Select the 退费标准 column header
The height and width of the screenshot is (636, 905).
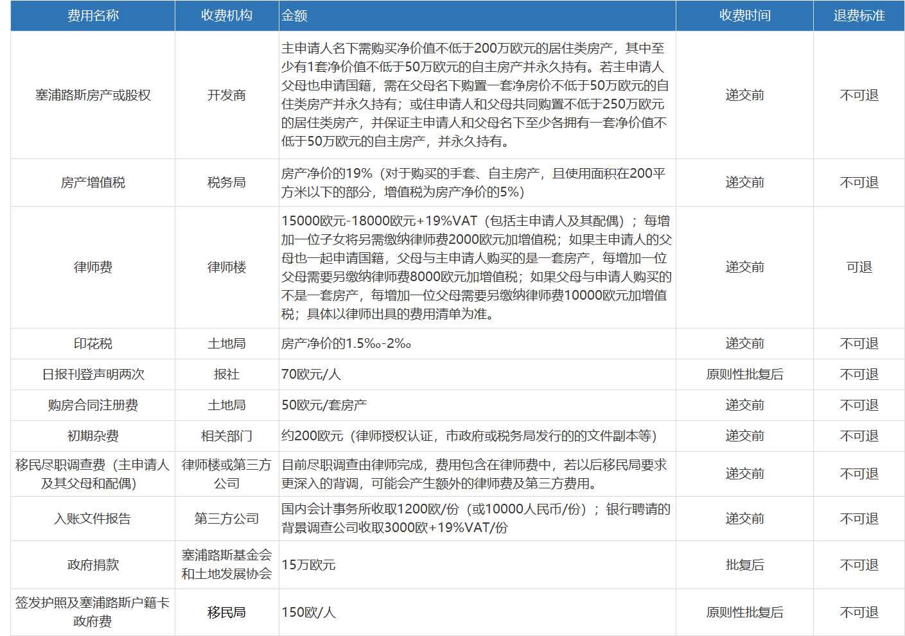point(859,15)
